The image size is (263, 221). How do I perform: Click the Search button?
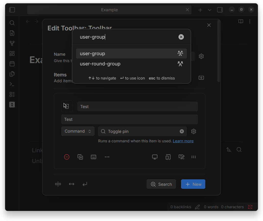(x=161, y=184)
